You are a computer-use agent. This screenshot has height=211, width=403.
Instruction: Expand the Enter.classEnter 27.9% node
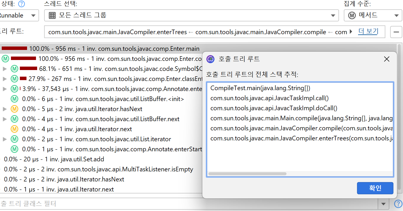point(5,79)
